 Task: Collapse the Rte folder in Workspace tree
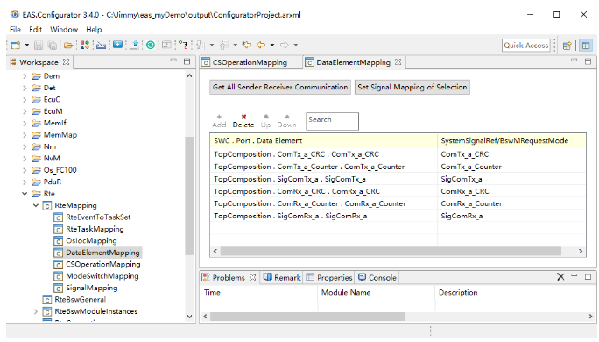point(25,194)
